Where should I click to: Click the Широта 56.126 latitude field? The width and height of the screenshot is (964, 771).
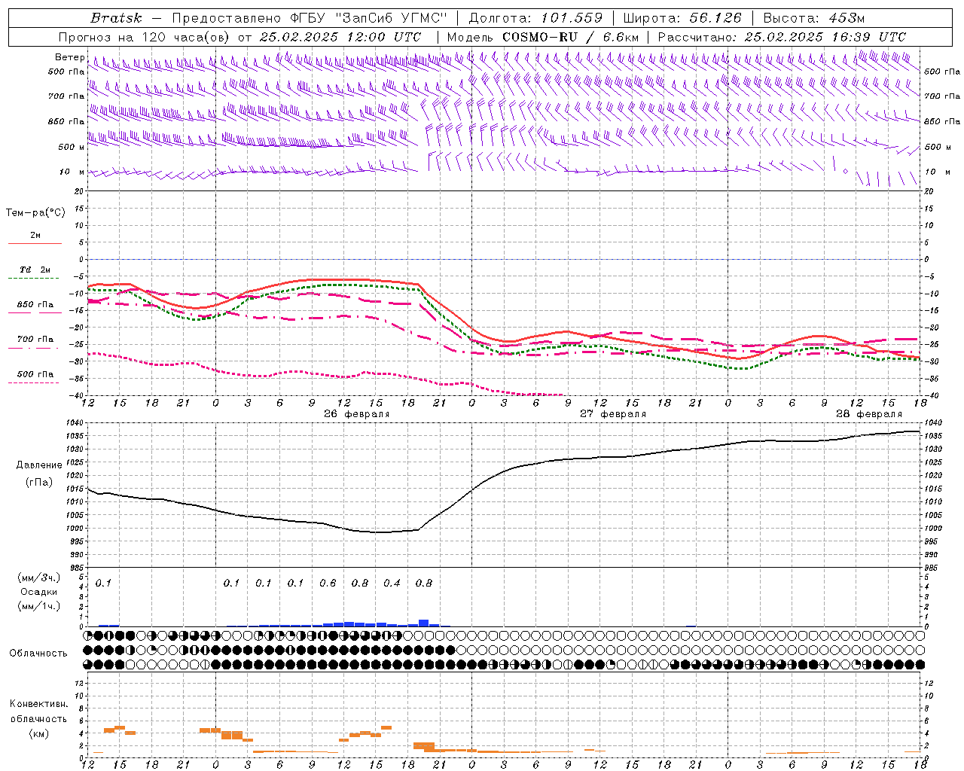click(x=682, y=18)
